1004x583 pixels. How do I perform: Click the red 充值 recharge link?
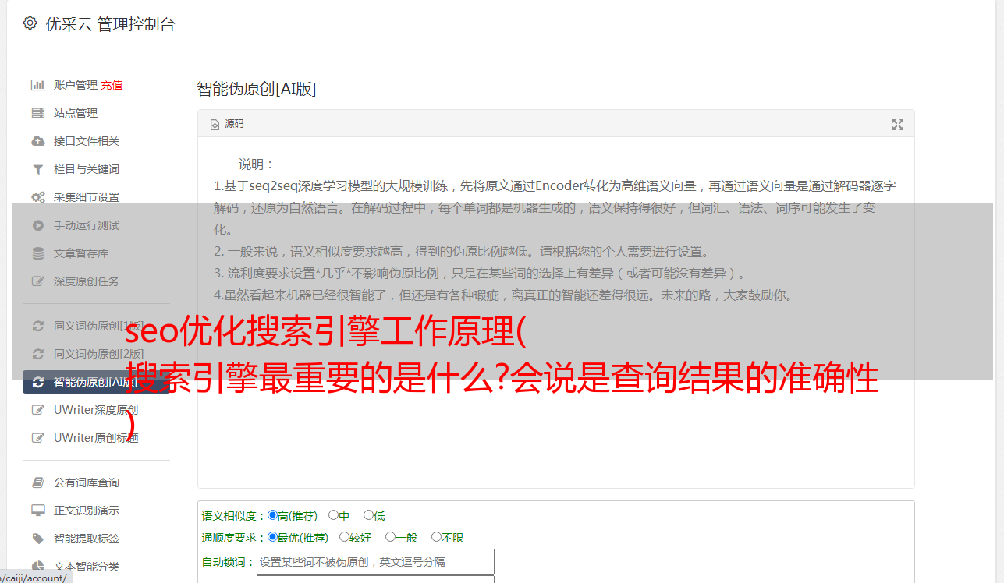[112, 85]
